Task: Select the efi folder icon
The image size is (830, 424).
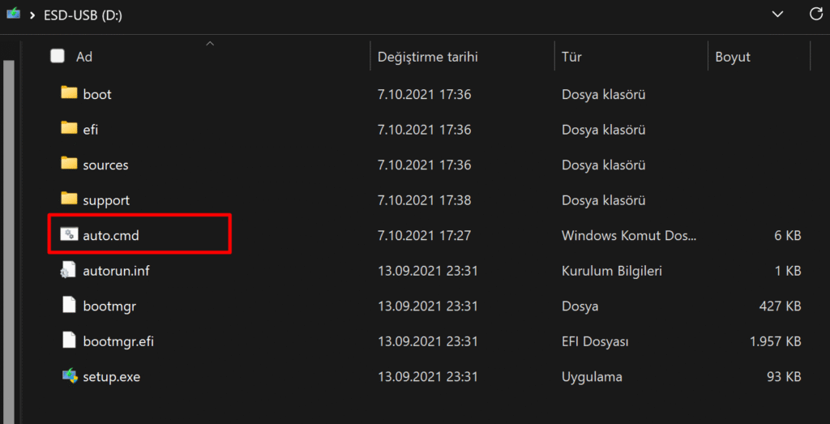Action: [69, 129]
